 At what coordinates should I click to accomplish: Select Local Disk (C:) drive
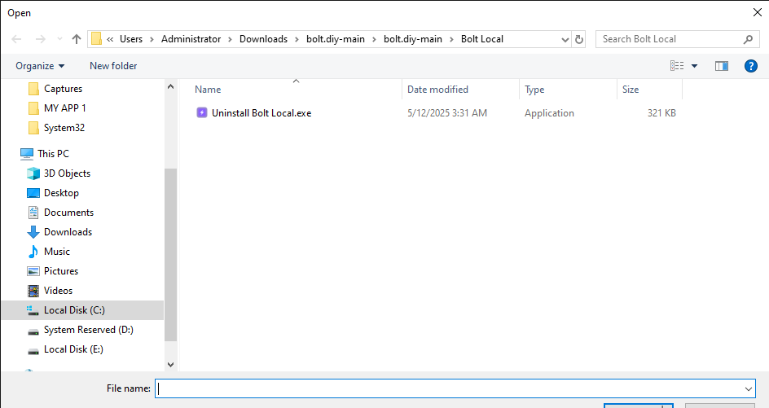click(82, 310)
